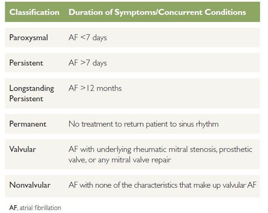Click the Classification column header
The height and width of the screenshot is (213, 268).
coord(34,12)
